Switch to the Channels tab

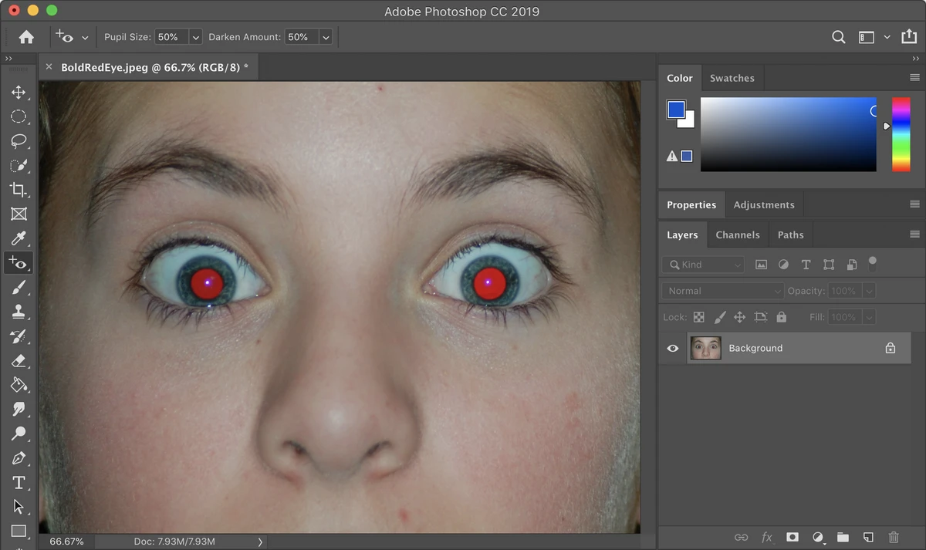coord(737,235)
